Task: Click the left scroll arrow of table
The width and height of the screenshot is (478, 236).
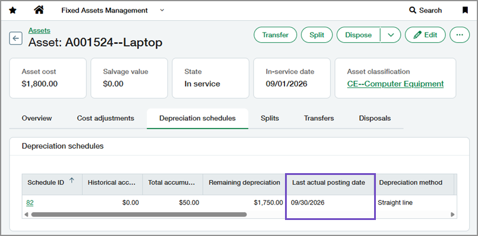Action: (26, 215)
